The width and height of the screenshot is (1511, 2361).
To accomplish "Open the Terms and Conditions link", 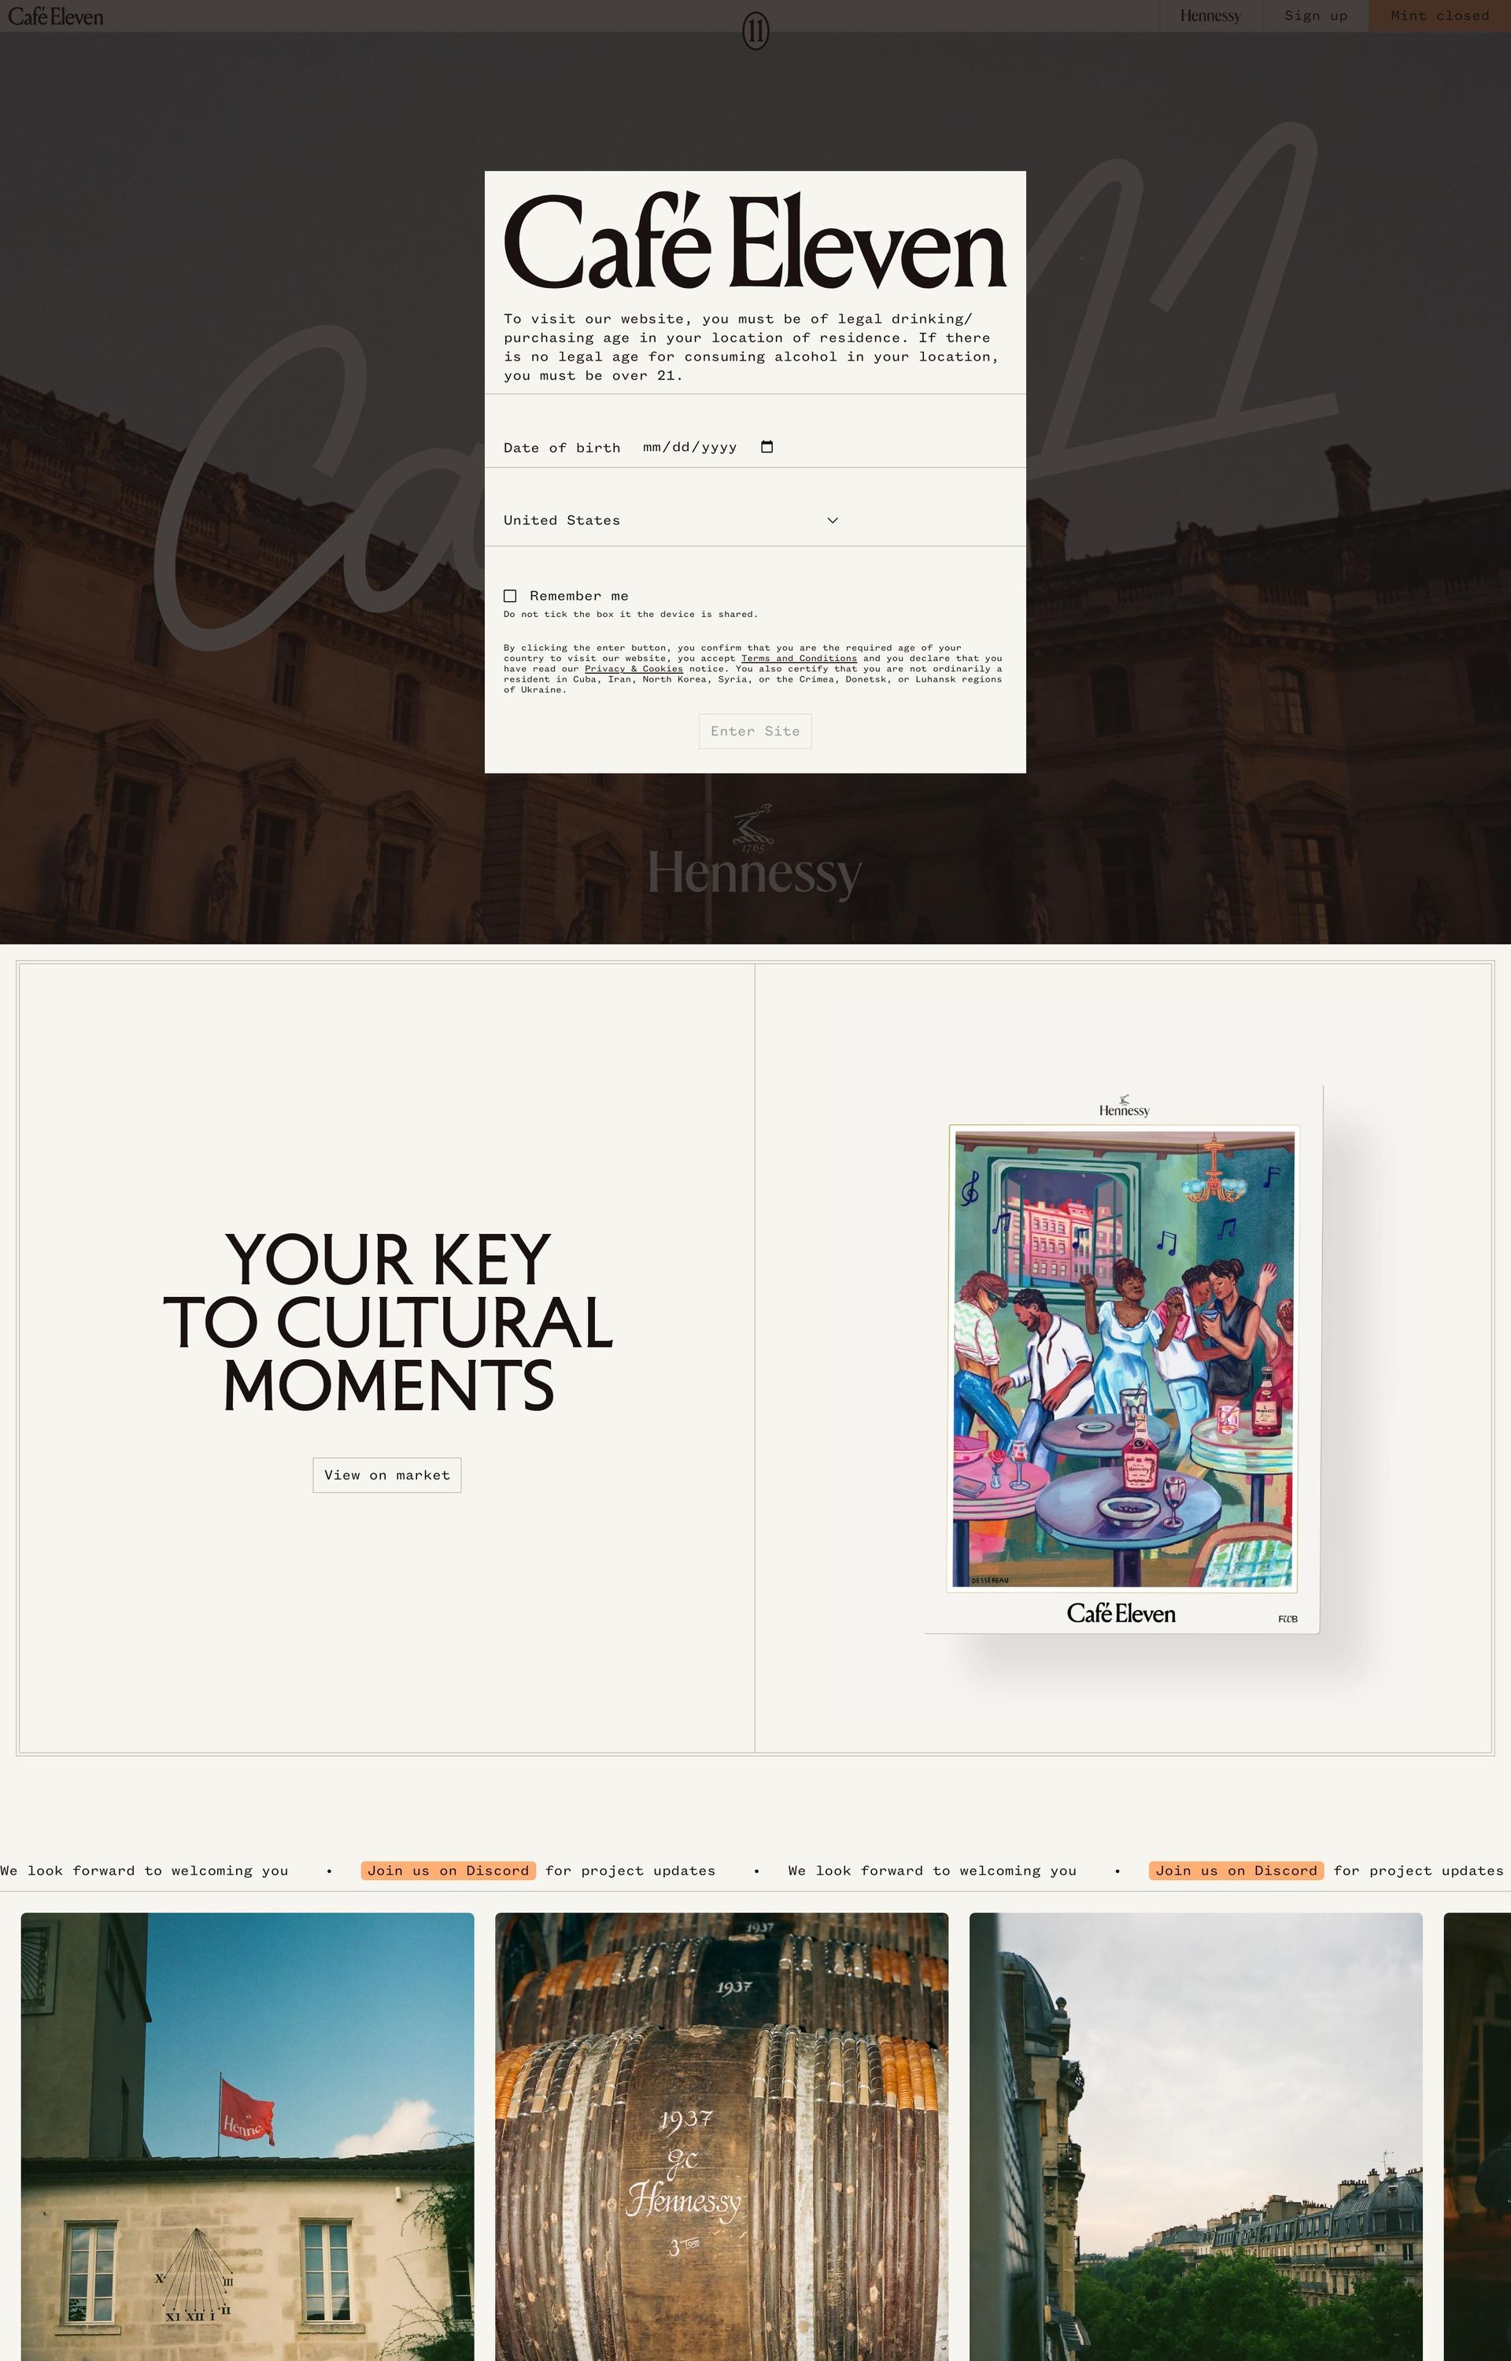I will click(799, 660).
